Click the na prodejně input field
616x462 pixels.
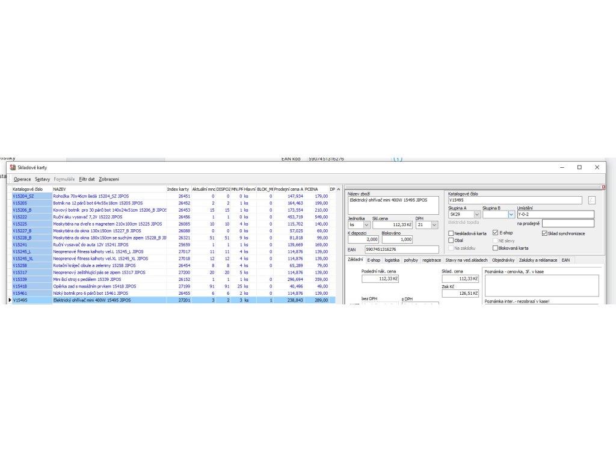coord(568,224)
